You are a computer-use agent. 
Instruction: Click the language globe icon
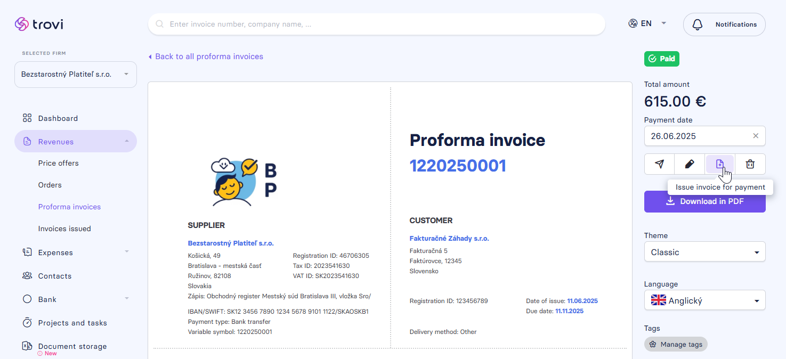633,23
